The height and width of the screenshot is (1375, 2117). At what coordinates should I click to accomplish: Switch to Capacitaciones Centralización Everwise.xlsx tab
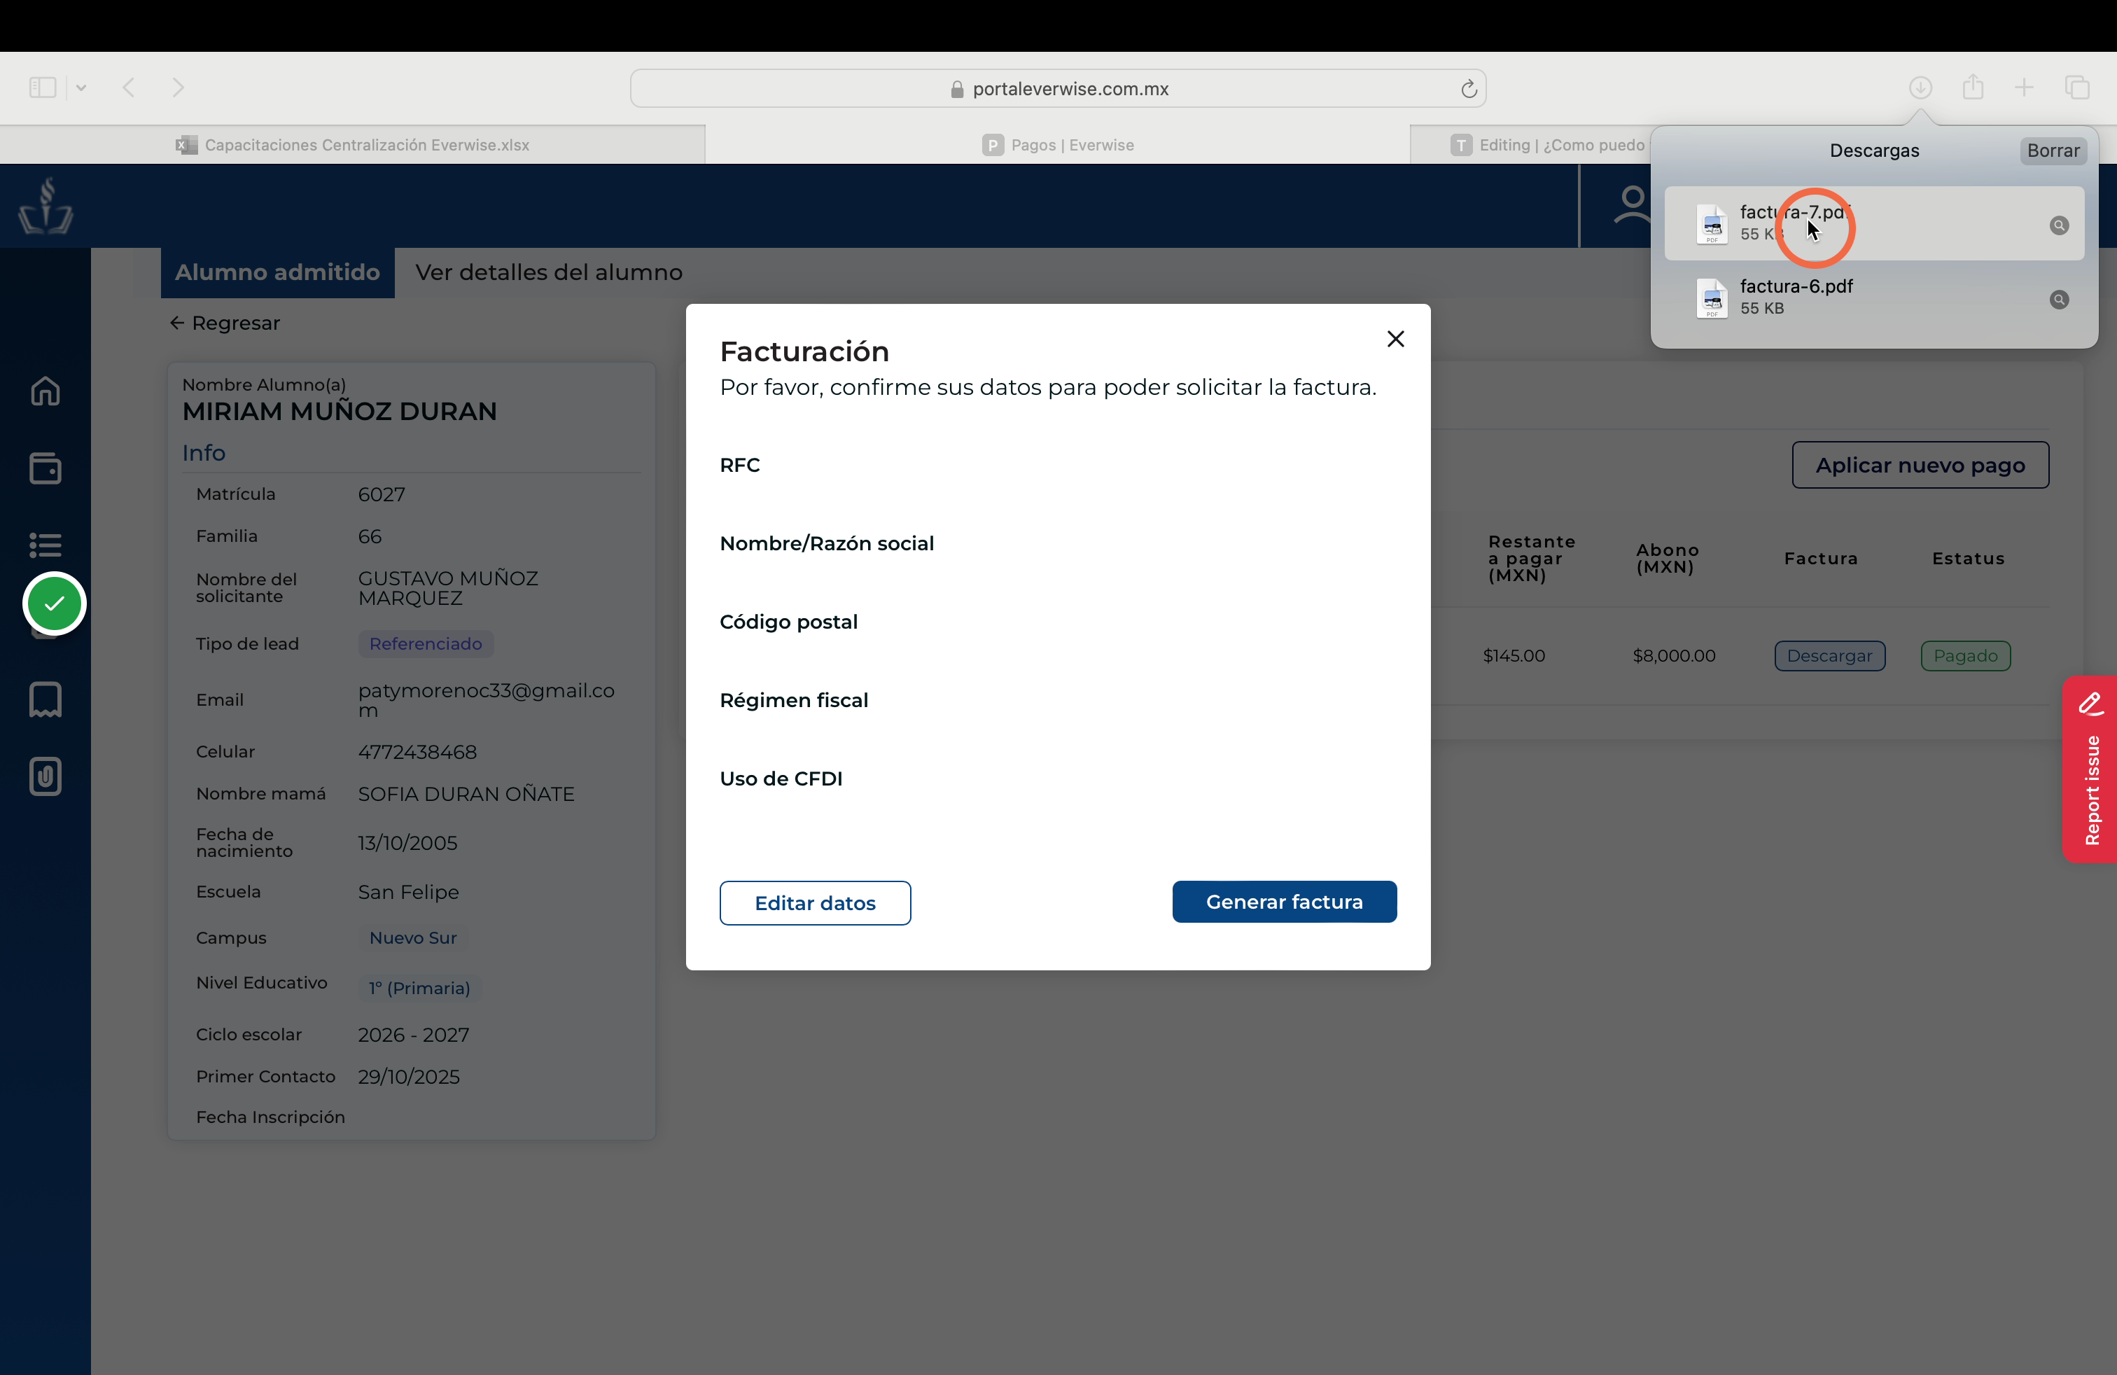(352, 145)
